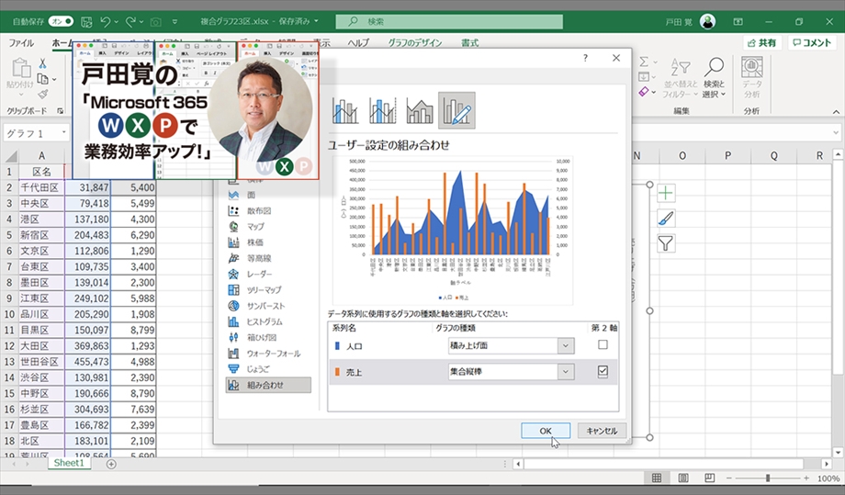Click the account avatar of 戸田 覚
The image size is (845, 495).
click(707, 21)
